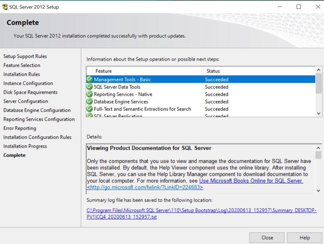The image size is (324, 244).
Task: Select "Reporting Services Configuration" in the sidebar
Action: [x=39, y=119]
